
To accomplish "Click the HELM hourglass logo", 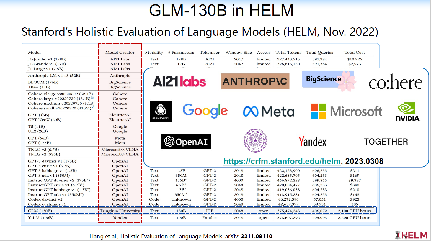I will (398, 235).
